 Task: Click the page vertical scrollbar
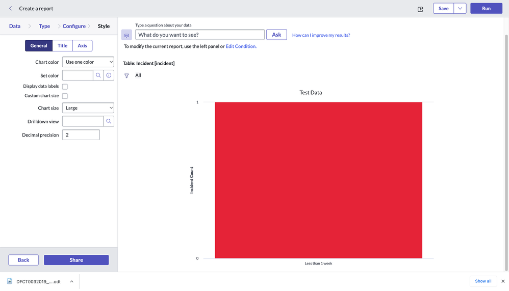point(506,152)
